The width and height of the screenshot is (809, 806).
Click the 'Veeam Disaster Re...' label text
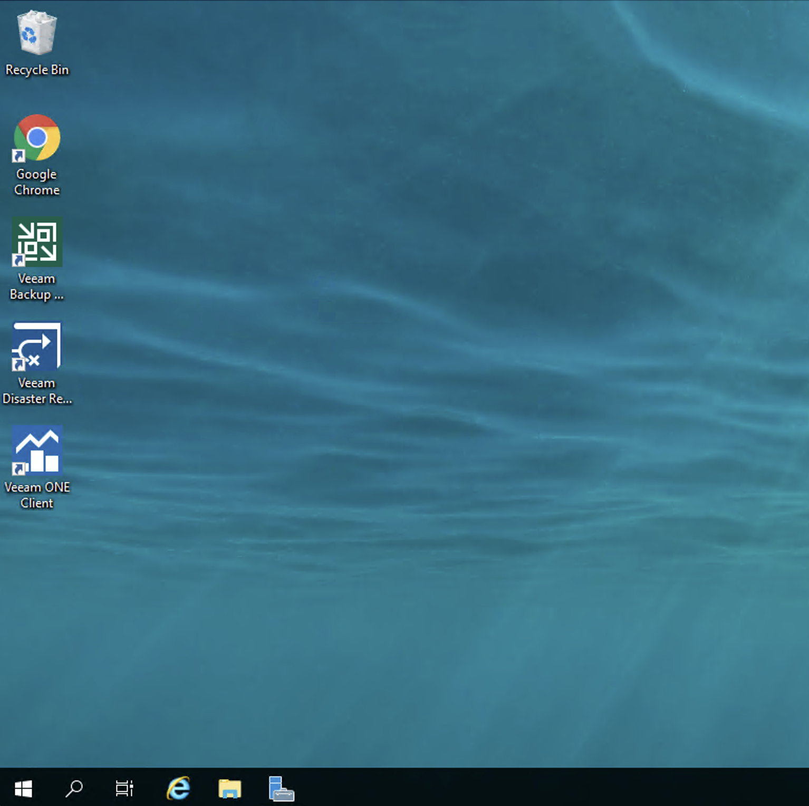point(37,391)
